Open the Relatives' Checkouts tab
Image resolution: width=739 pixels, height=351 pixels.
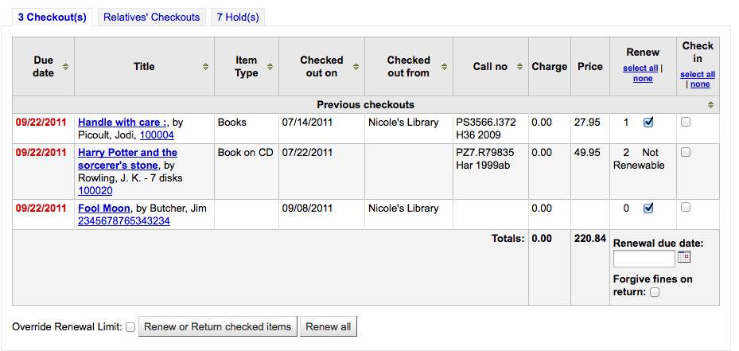point(152,17)
